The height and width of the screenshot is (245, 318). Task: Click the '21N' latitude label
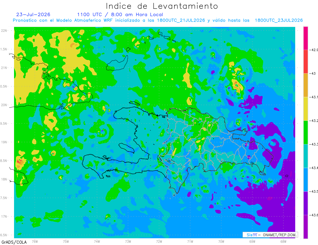(5, 68)
